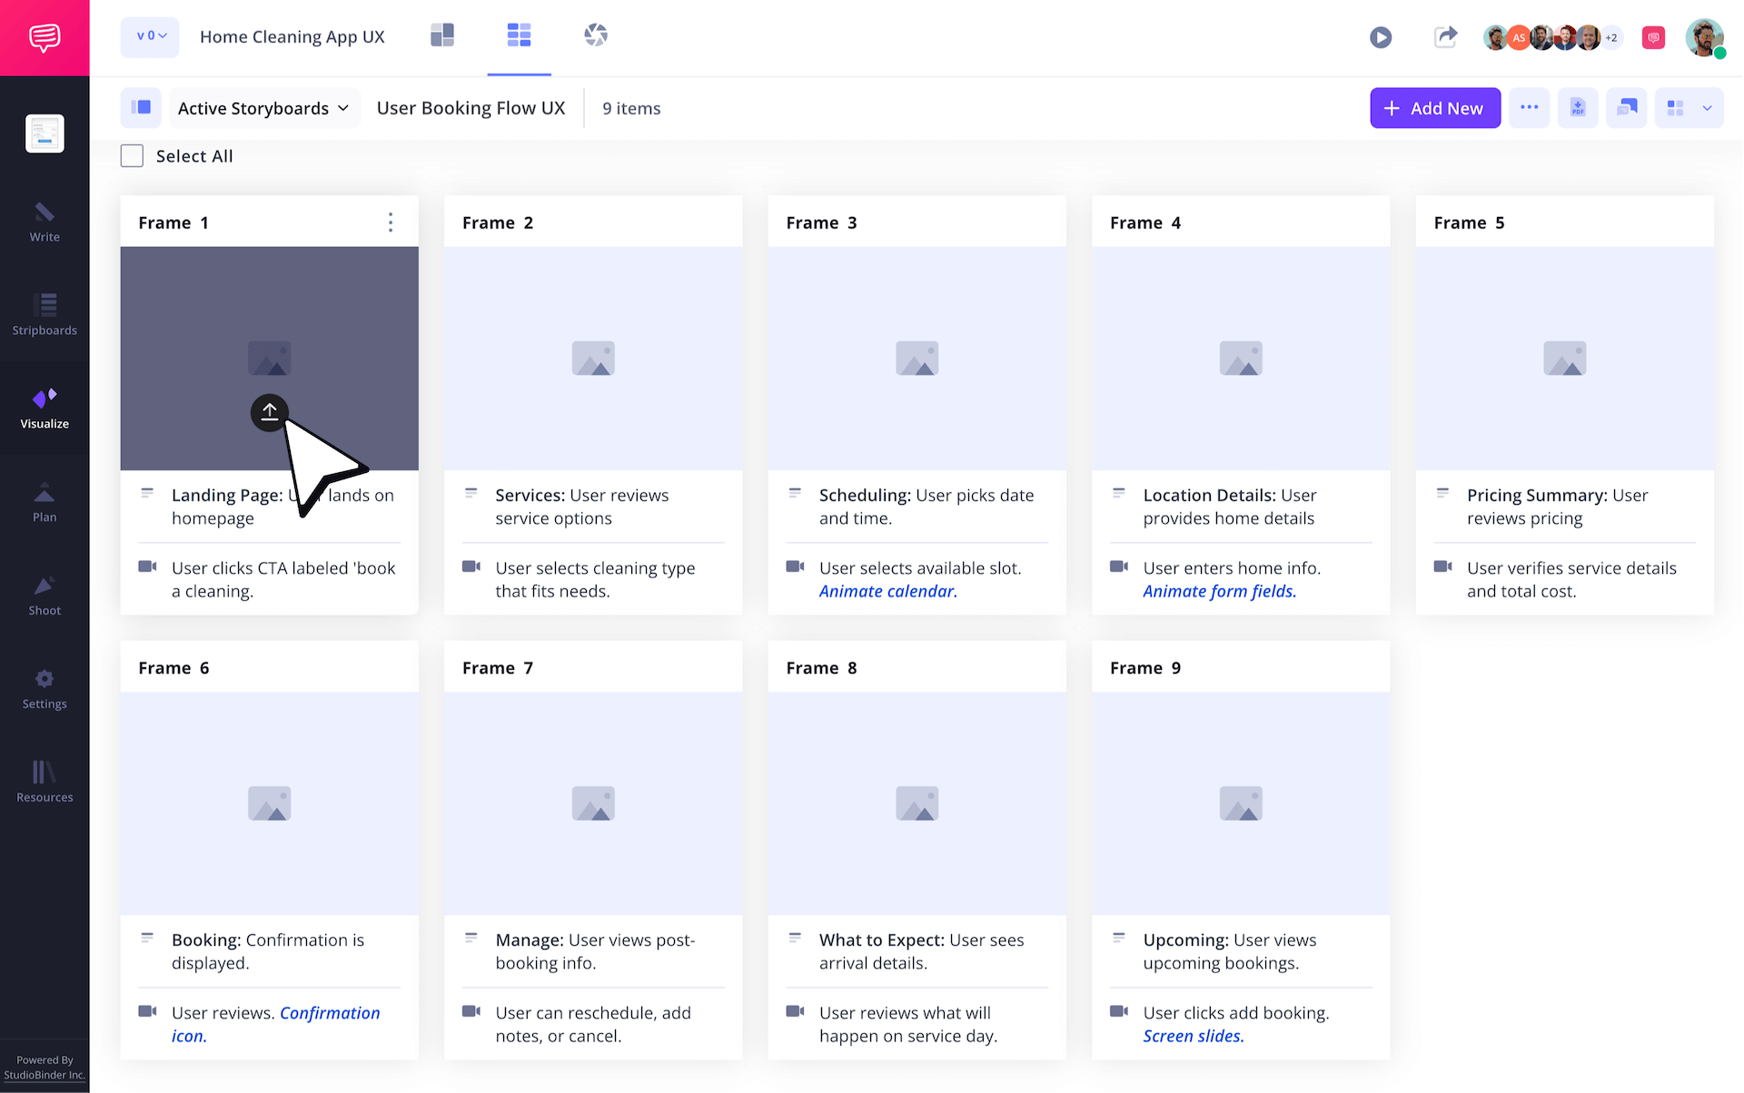The image size is (1744, 1093).
Task: Open the Active Storyboards dropdown
Action: [263, 107]
